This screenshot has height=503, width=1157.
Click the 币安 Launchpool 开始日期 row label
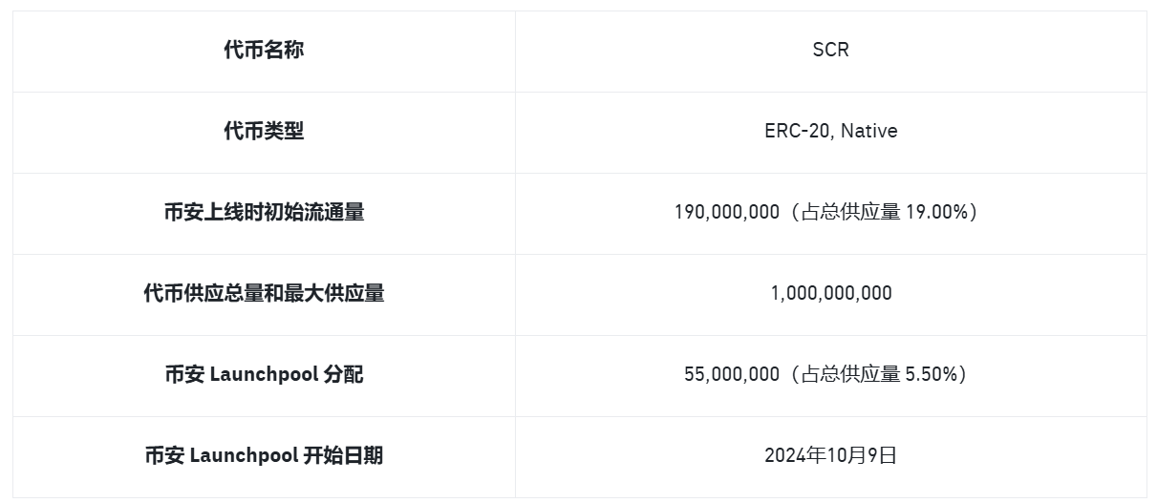click(264, 456)
